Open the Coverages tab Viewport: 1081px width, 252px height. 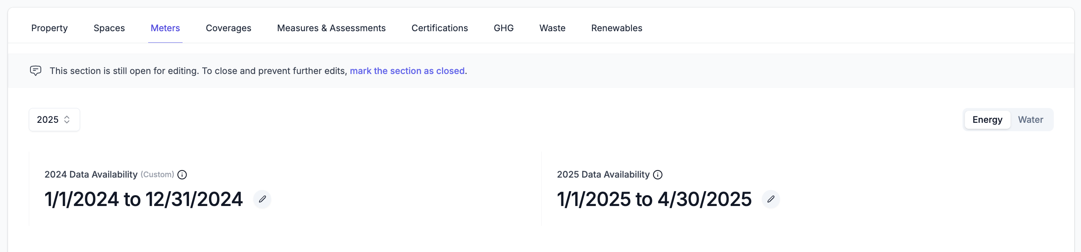click(x=228, y=28)
